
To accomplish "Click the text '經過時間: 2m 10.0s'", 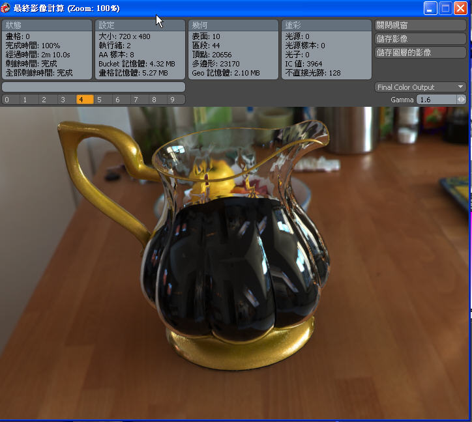I will (38, 55).
